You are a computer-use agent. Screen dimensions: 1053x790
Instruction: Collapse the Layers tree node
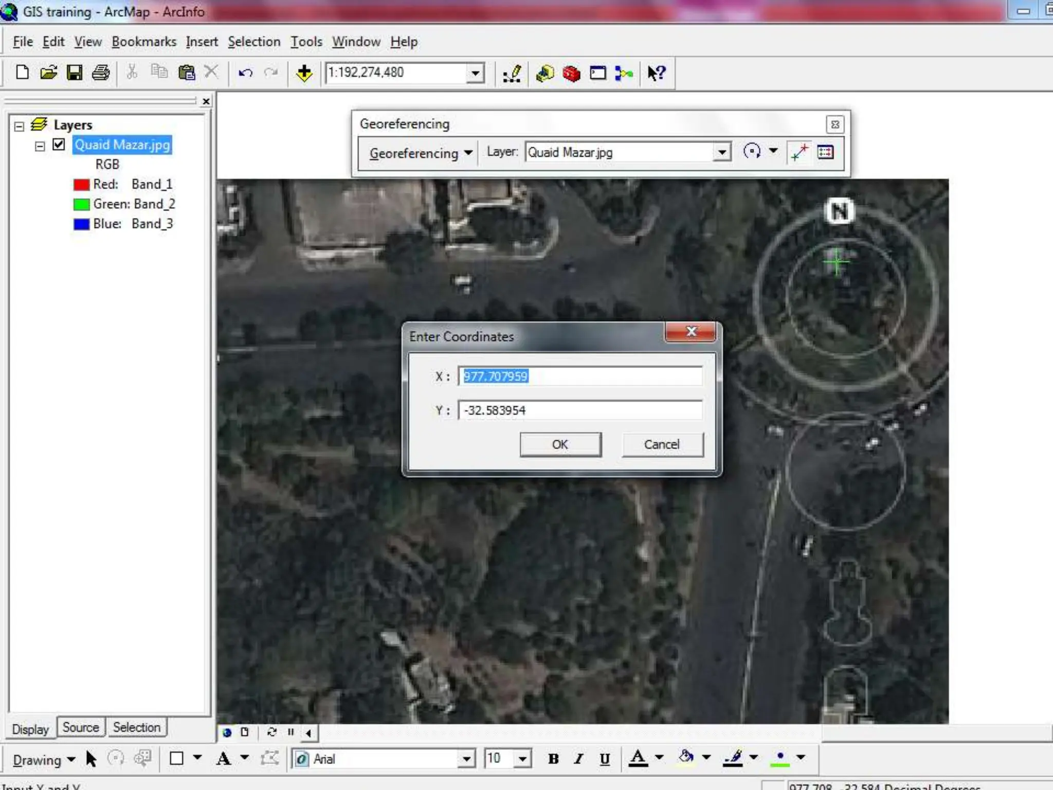pyautogui.click(x=20, y=126)
